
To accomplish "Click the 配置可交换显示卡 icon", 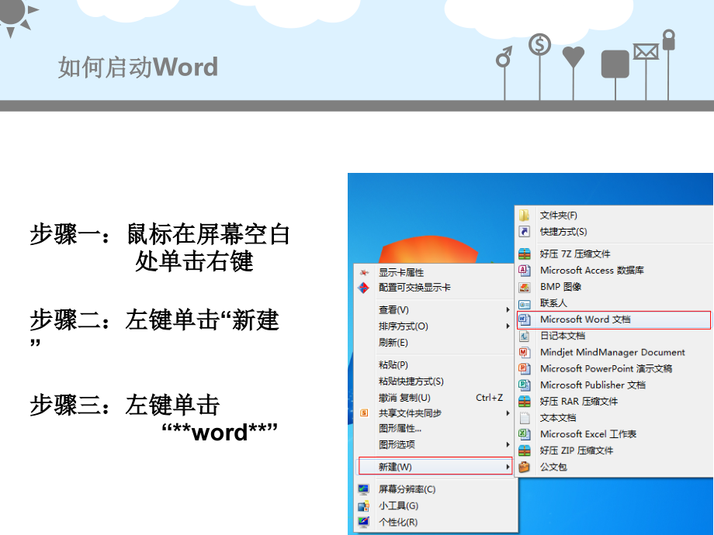I will tap(363, 288).
